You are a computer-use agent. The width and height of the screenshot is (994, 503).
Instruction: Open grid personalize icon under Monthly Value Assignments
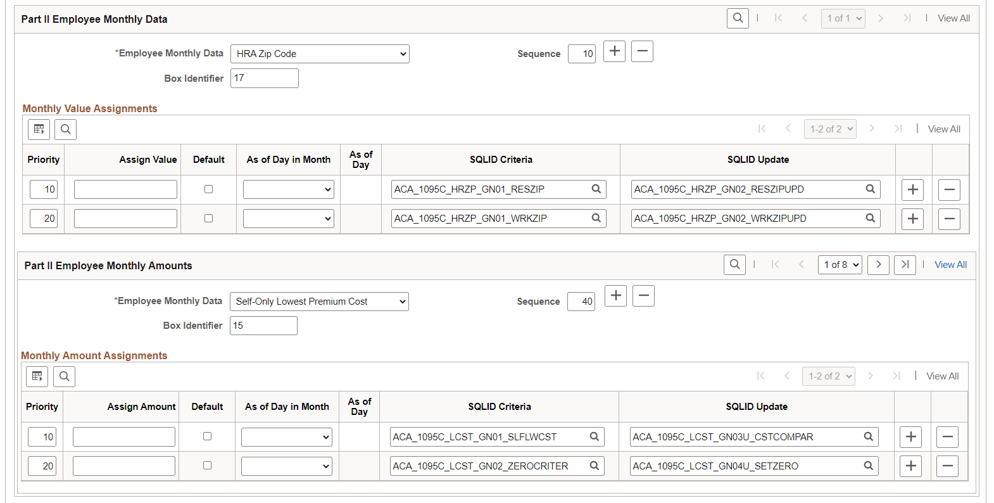[x=39, y=129]
